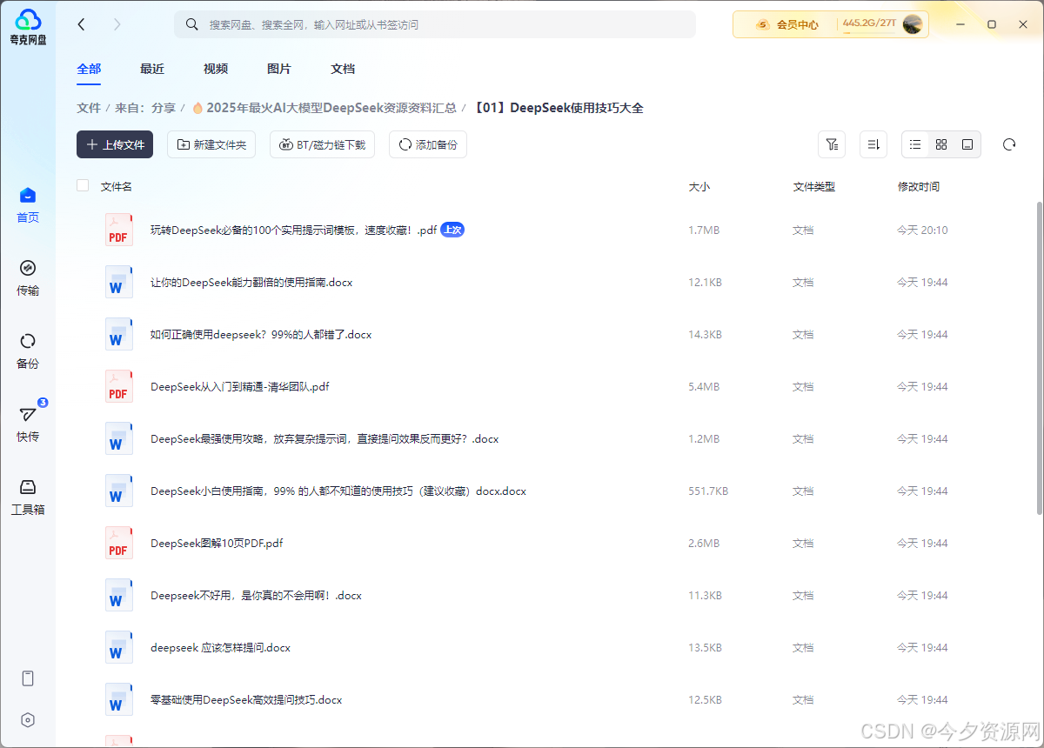Image resolution: width=1044 pixels, height=748 pixels.
Task: Open the 首页 home sidebar item
Action: pyautogui.click(x=28, y=205)
